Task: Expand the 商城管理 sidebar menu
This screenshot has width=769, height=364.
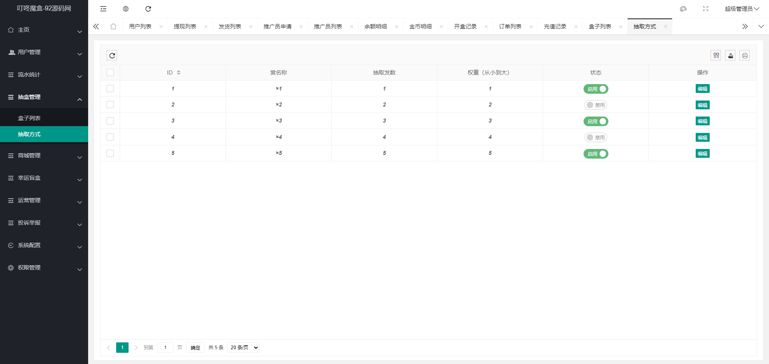Action: (x=44, y=155)
